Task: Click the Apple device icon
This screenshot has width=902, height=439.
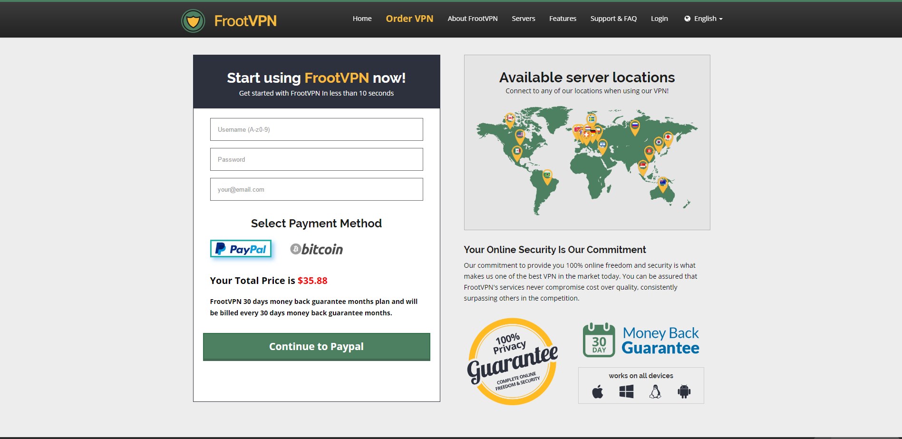Action: [x=598, y=392]
